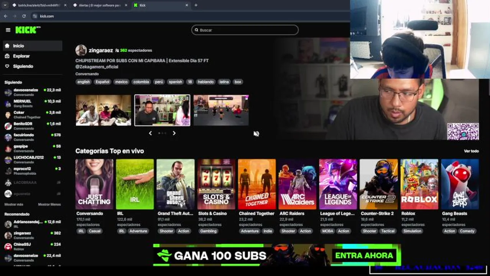Click the Español tag

(x=102, y=82)
